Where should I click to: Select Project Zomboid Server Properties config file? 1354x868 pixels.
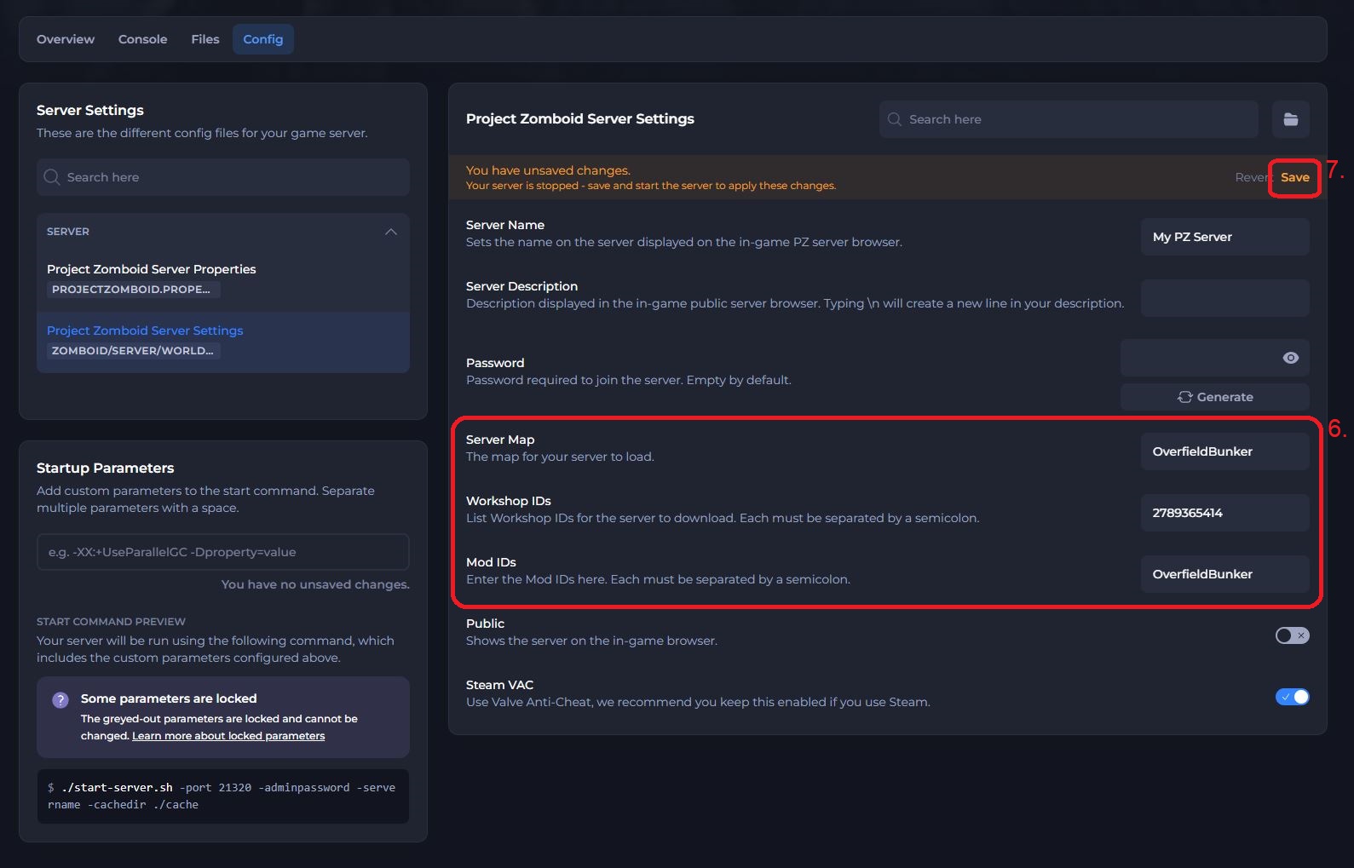click(x=222, y=279)
